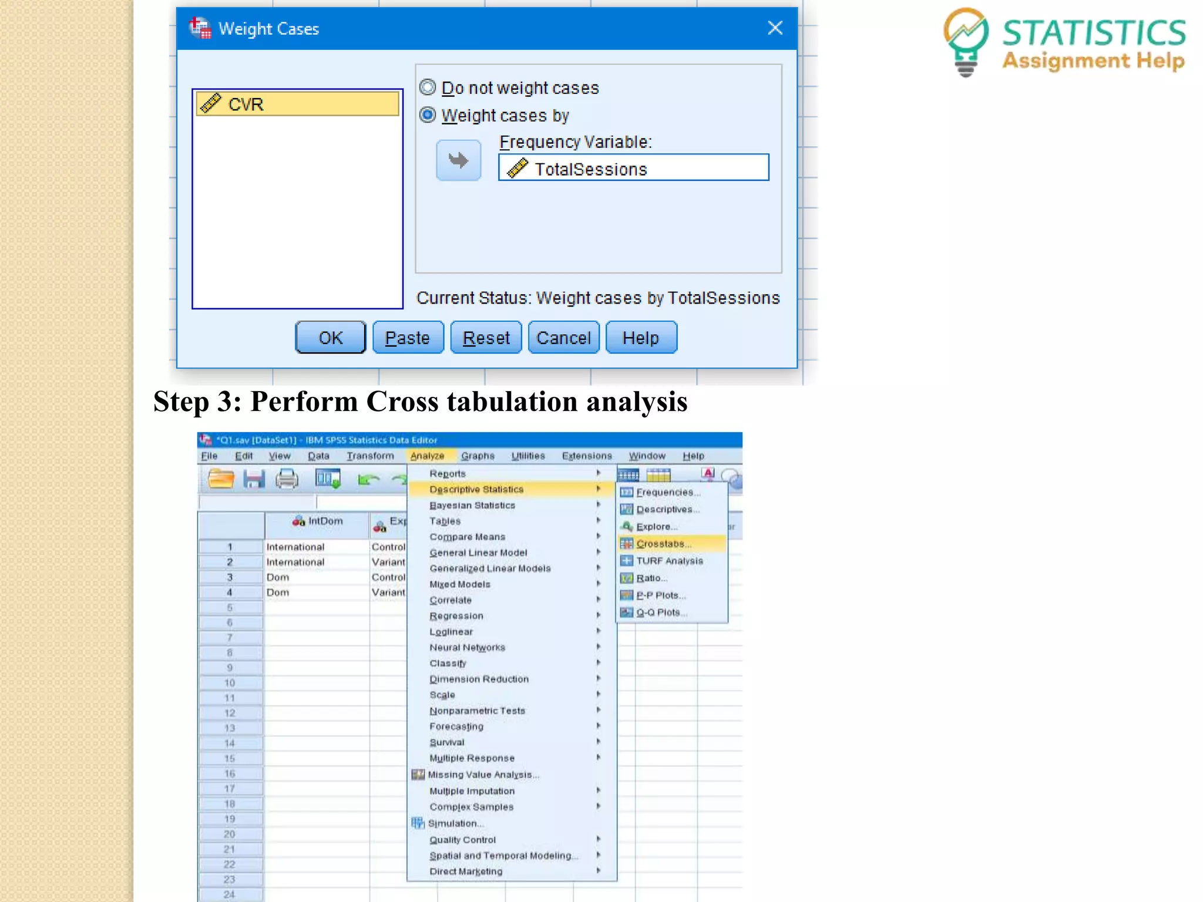Click the IntDom column header
This screenshot has height=902, width=1203.
tap(317, 525)
